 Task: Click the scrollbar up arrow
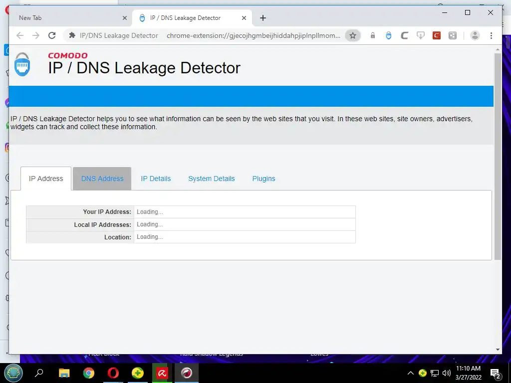tap(498, 49)
